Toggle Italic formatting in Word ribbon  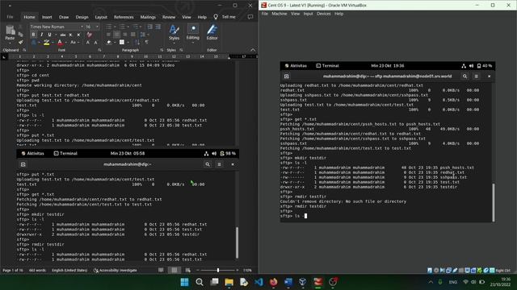pyautogui.click(x=41, y=35)
